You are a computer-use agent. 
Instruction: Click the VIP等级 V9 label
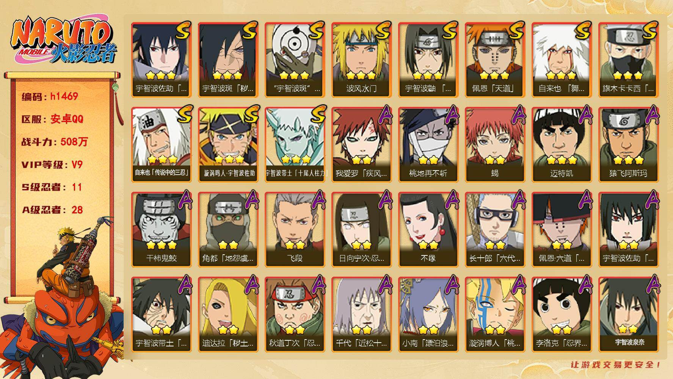pos(52,164)
